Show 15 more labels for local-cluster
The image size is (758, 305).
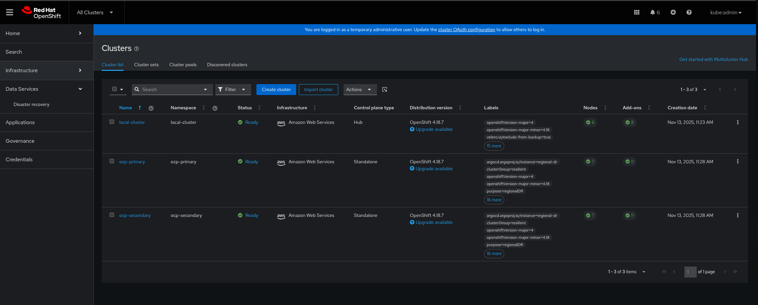click(x=494, y=146)
